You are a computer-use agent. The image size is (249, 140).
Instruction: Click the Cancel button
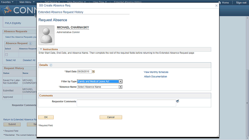click(111, 117)
